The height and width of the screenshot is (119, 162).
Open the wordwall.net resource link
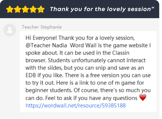[76, 106]
